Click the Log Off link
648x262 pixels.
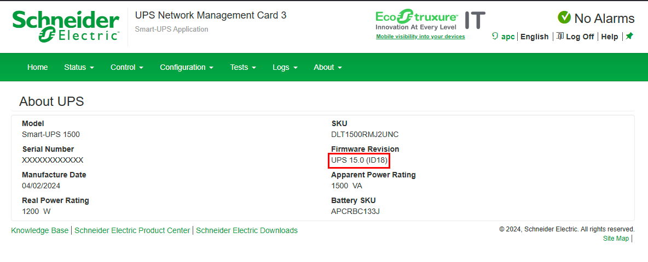pos(580,37)
